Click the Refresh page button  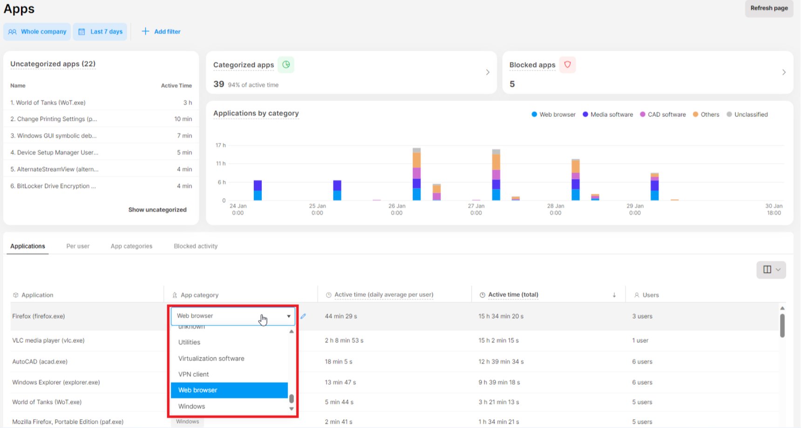[x=769, y=8]
